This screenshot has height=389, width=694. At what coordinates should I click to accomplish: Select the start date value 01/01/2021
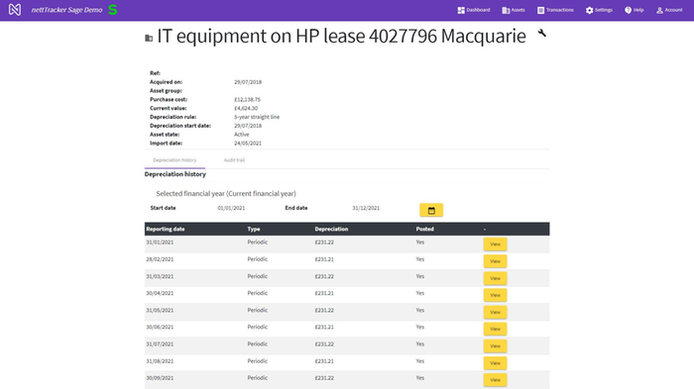[x=231, y=208]
